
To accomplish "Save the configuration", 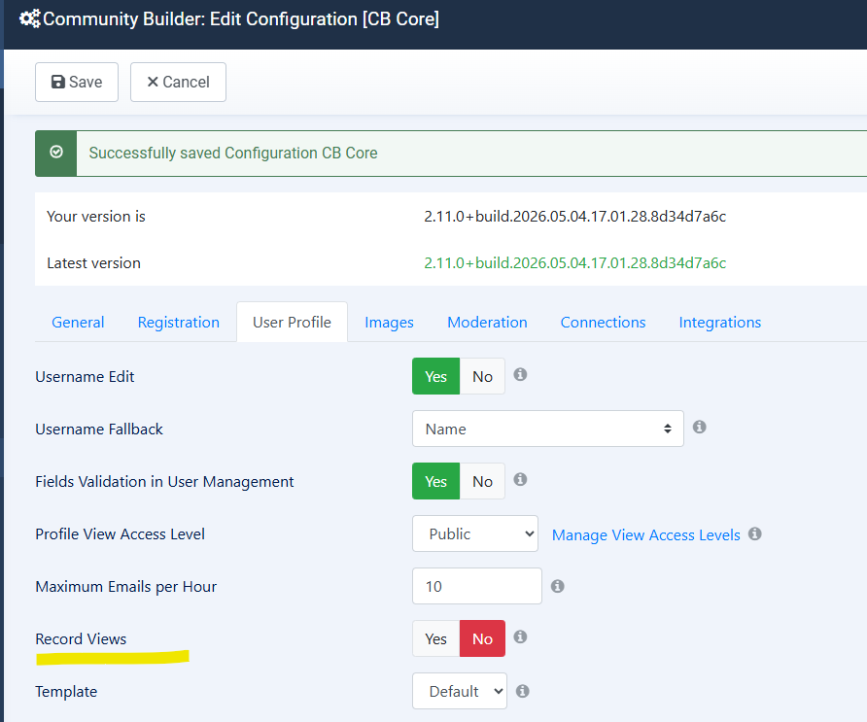I will pos(77,82).
